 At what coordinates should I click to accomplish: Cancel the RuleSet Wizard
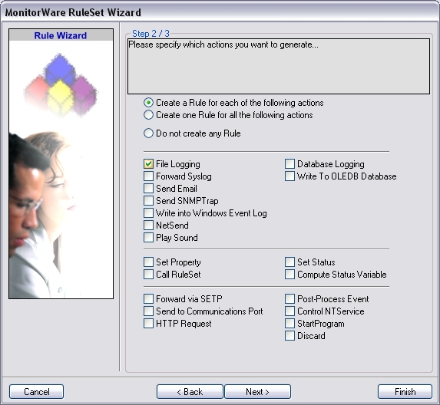(37, 391)
